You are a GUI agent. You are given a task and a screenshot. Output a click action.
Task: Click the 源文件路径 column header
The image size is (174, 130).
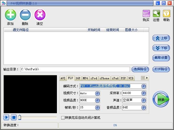pyautogui.click(x=49, y=30)
